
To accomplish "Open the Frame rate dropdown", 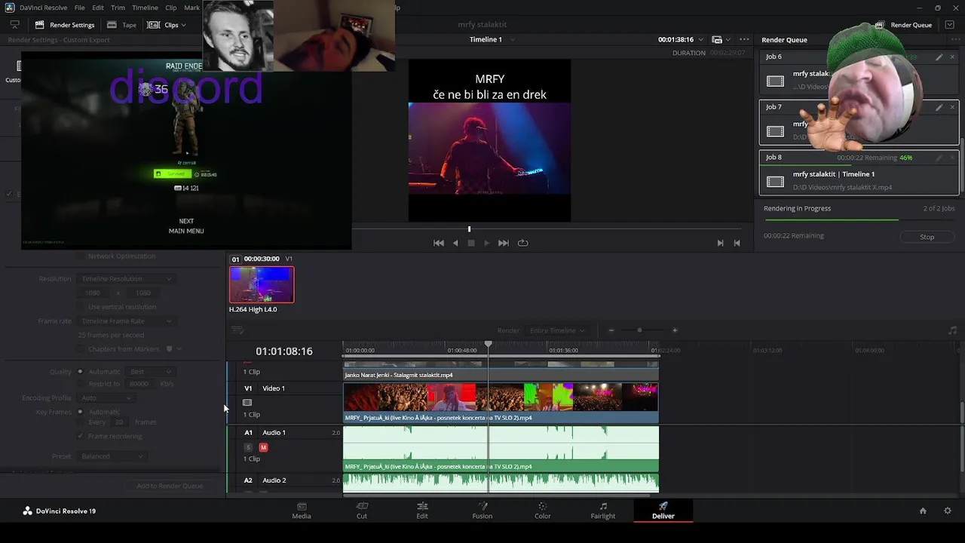I will click(x=125, y=321).
